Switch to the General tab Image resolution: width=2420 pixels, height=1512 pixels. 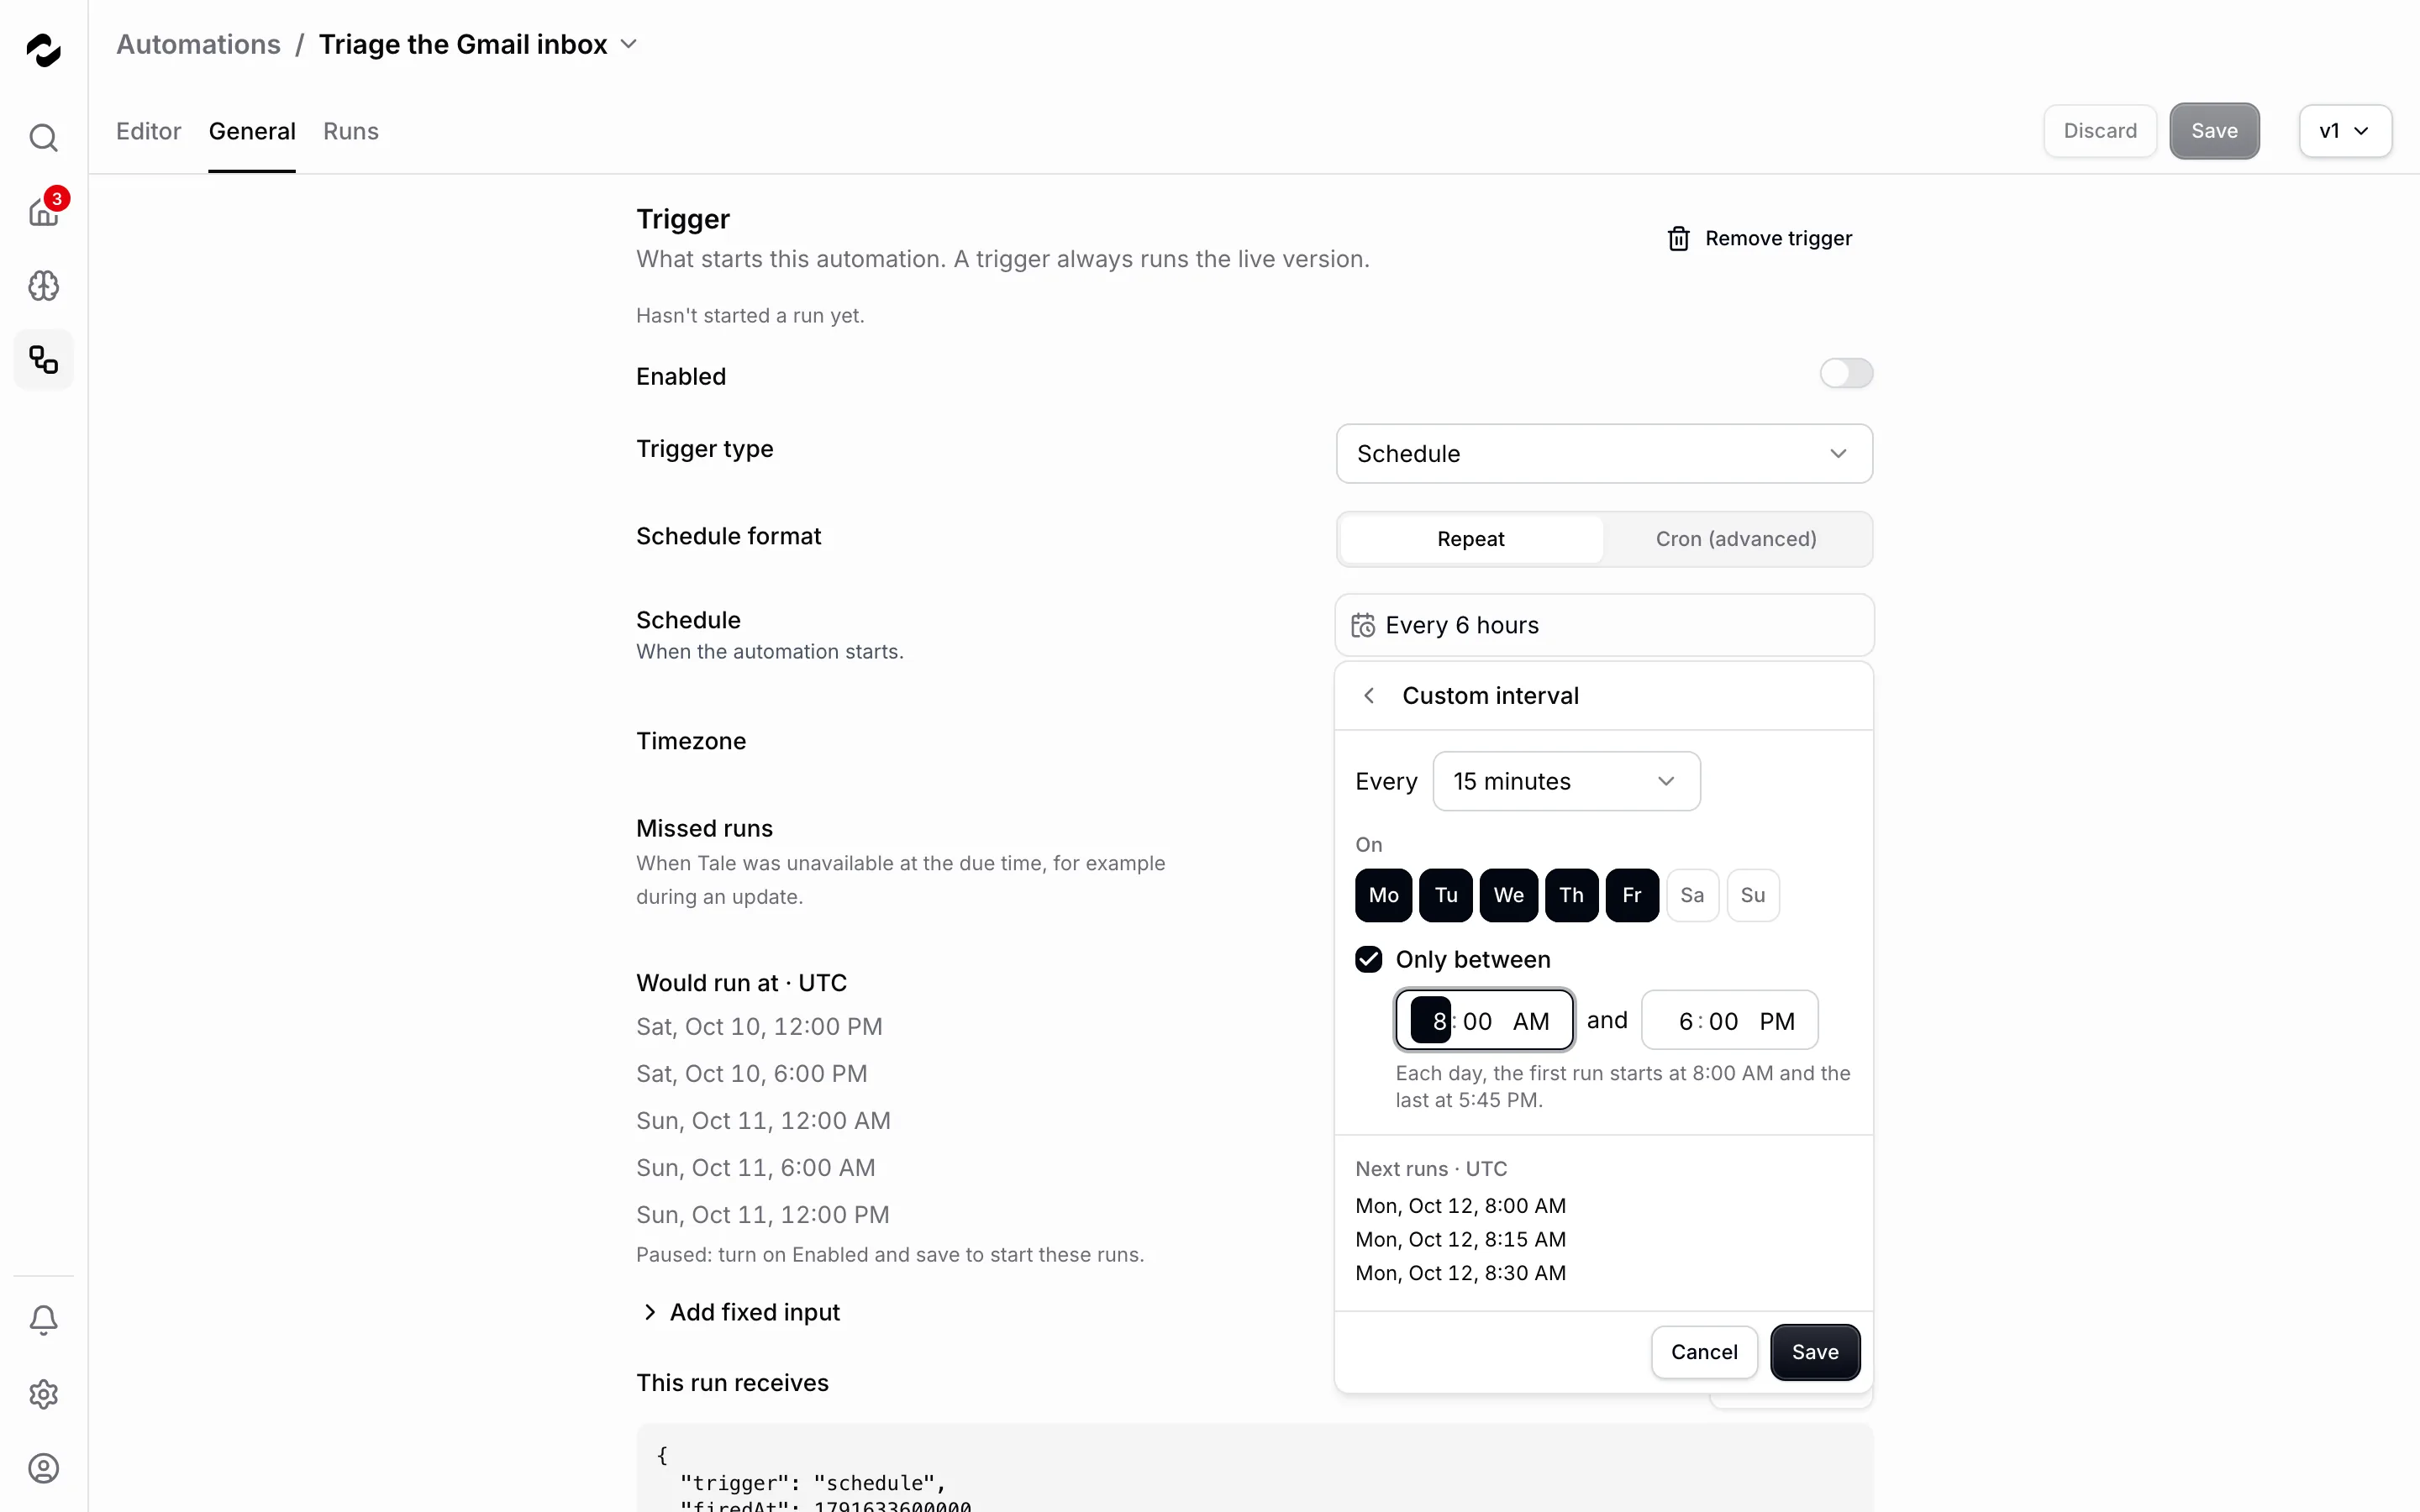pyautogui.click(x=252, y=131)
